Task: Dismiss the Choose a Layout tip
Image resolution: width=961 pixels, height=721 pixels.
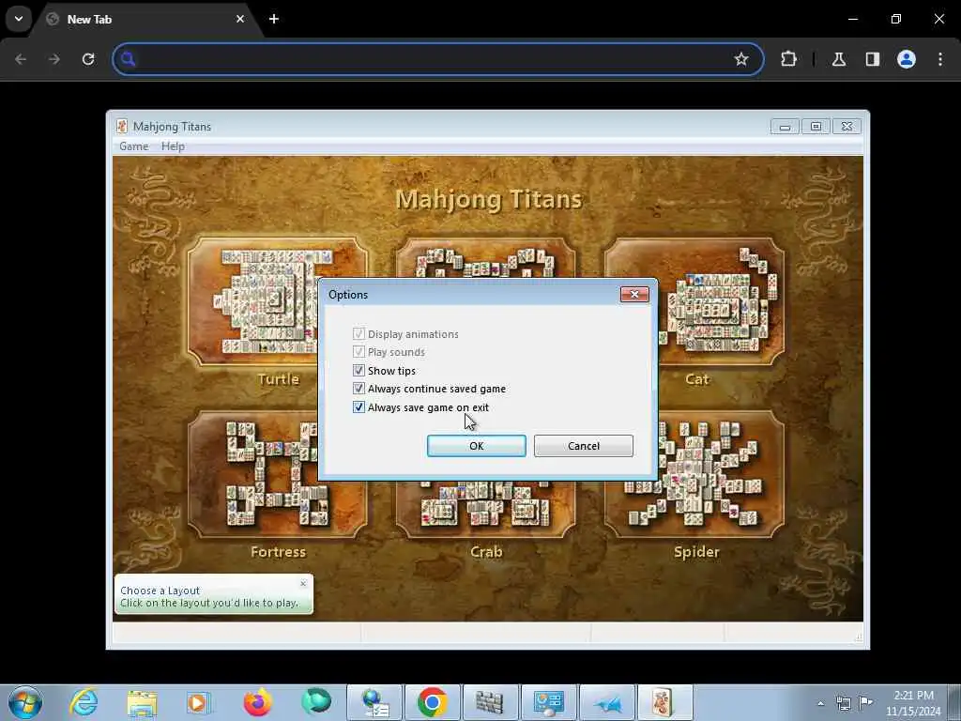Action: pos(303,584)
